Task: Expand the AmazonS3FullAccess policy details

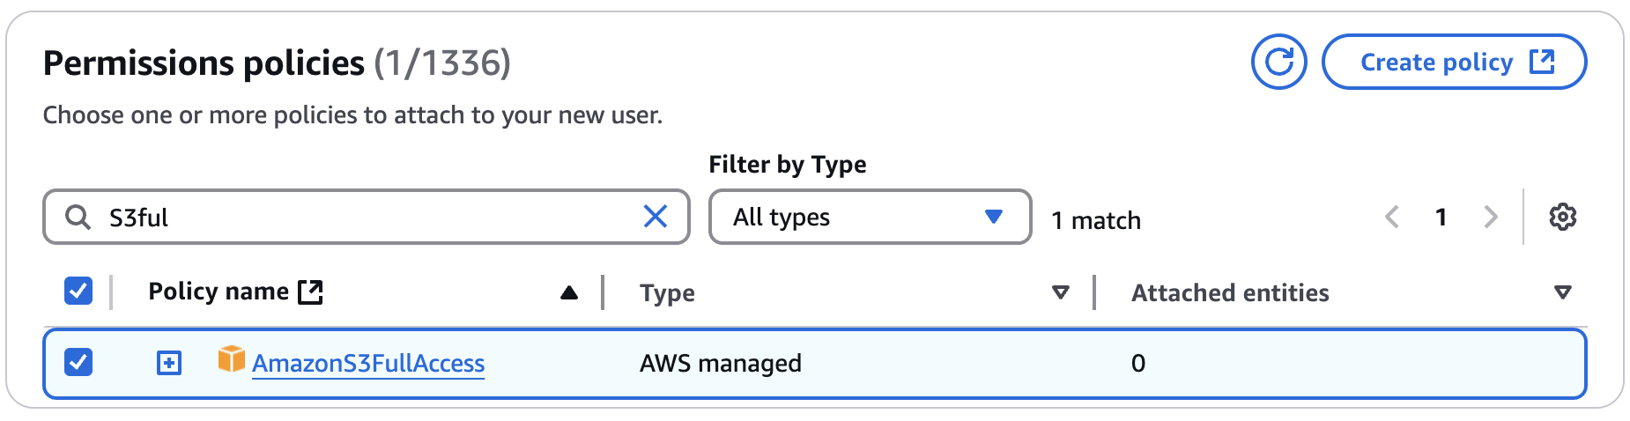Action: click(169, 363)
